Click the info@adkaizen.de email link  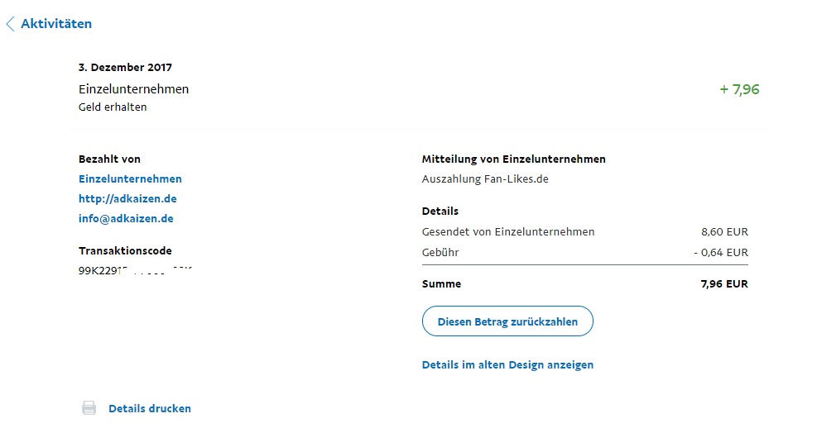[x=126, y=218]
